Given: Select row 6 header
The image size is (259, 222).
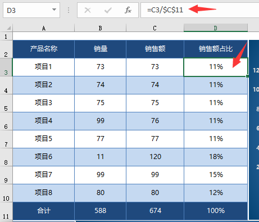Looking at the screenshot, I should click(x=6, y=121).
